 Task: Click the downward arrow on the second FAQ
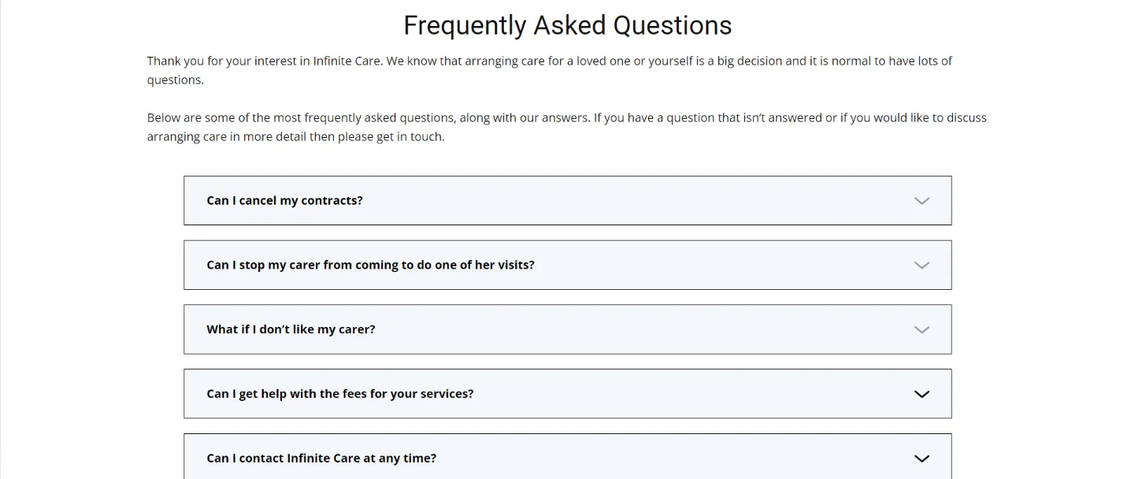pos(921,265)
